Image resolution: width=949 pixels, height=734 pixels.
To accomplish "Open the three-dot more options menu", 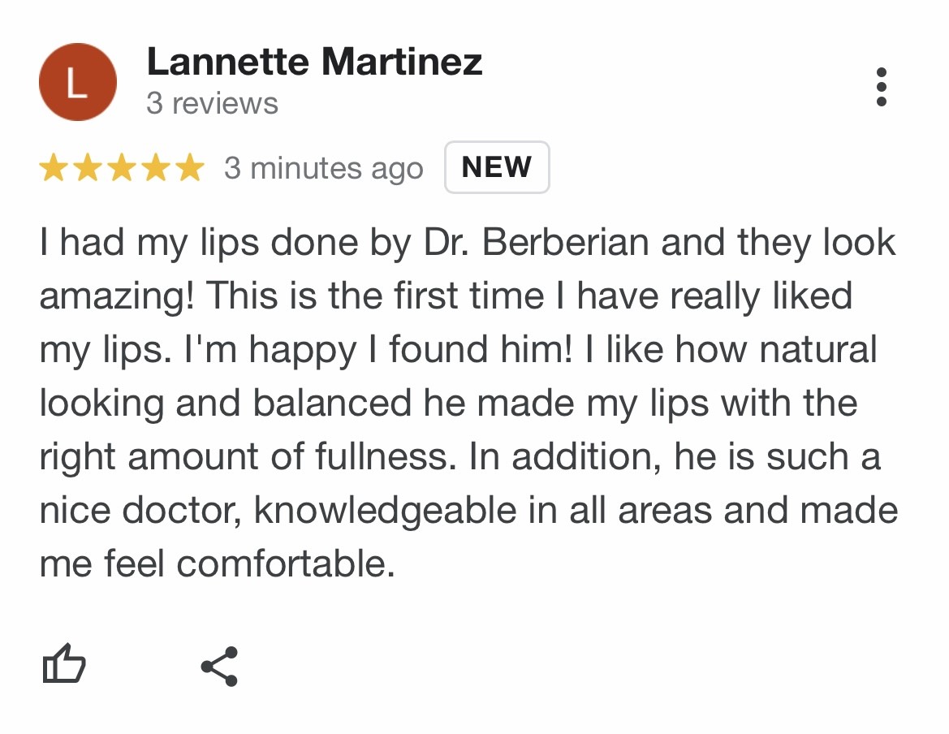I will pyautogui.click(x=882, y=87).
